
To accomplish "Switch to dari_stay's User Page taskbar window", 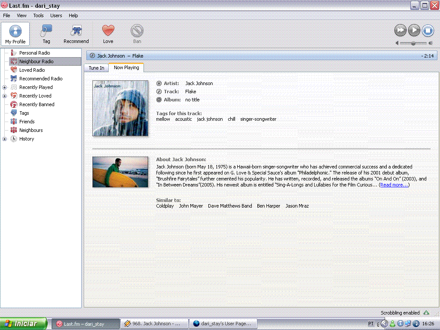I will click(x=224, y=324).
